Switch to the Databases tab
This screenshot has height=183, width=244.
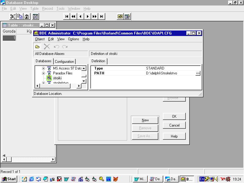click(x=43, y=61)
